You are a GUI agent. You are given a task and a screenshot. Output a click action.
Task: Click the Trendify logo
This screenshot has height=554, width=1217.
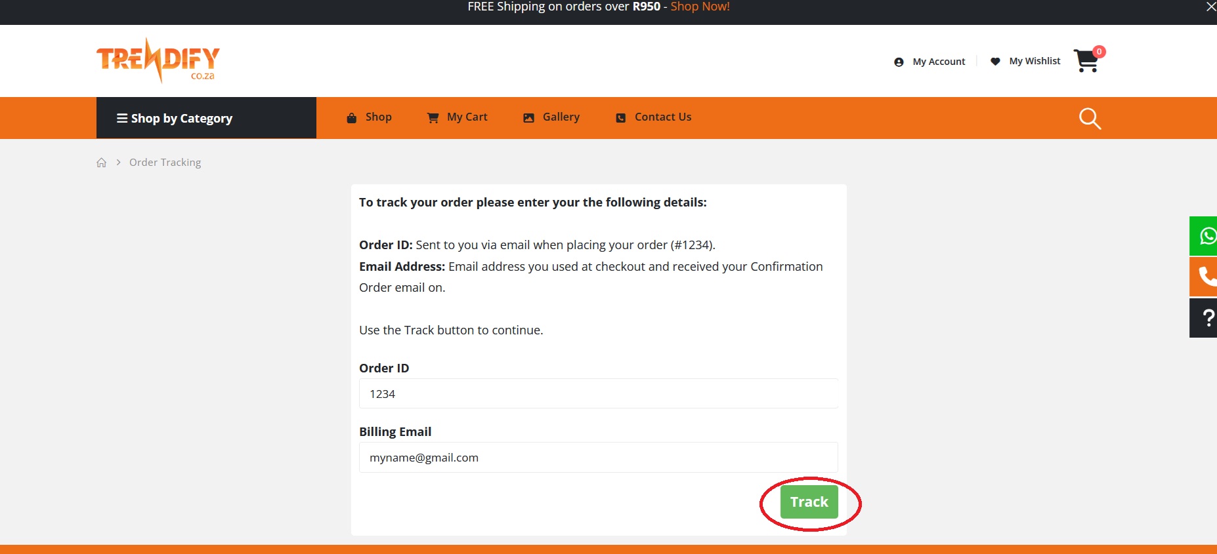pos(158,61)
